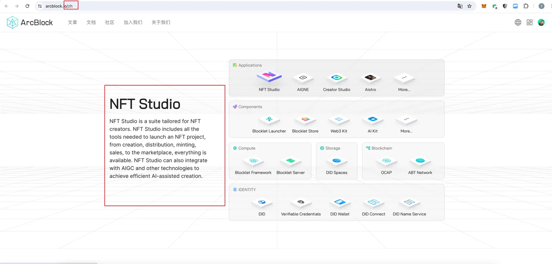Select the Storage section title
The height and width of the screenshot is (264, 552).
(x=333, y=148)
